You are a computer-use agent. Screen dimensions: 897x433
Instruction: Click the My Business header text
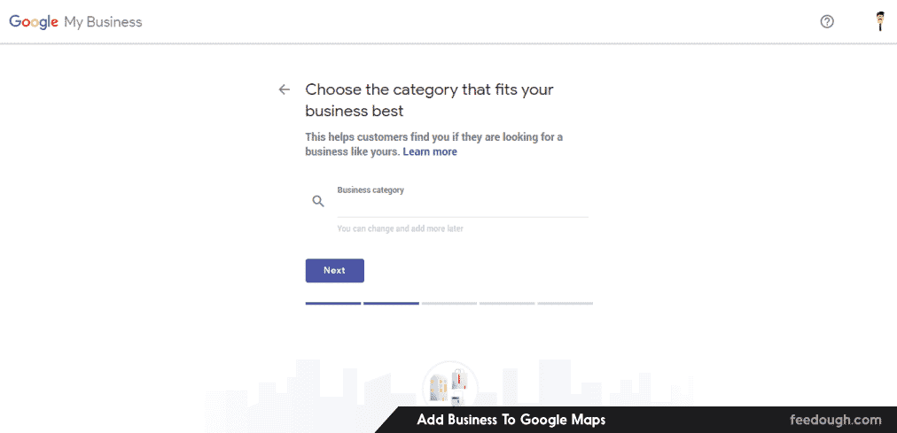coord(103,21)
